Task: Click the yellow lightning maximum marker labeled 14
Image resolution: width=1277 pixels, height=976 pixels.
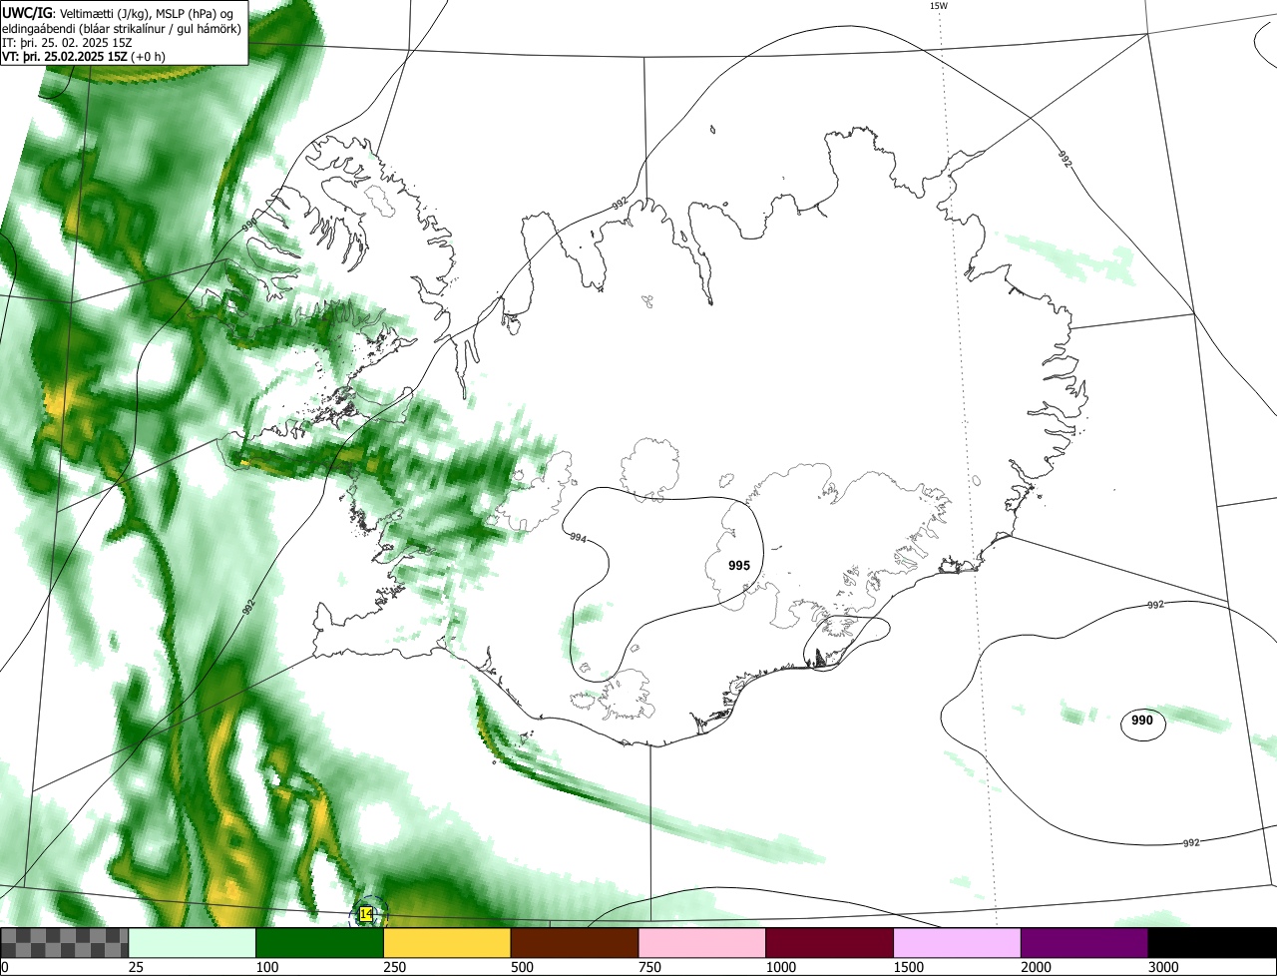Action: 365,914
